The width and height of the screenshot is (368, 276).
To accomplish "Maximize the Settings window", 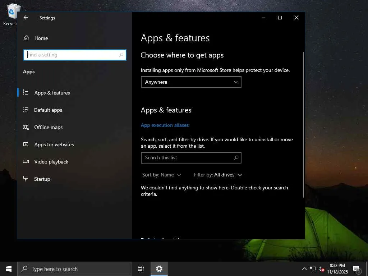I will (x=280, y=18).
